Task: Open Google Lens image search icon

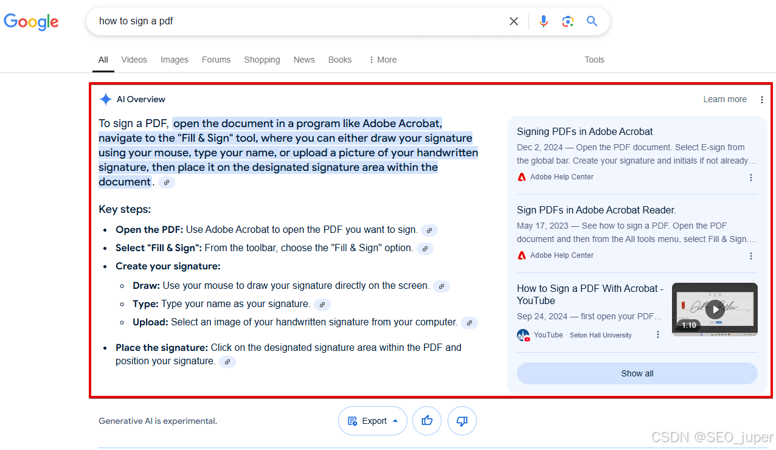Action: click(x=568, y=21)
